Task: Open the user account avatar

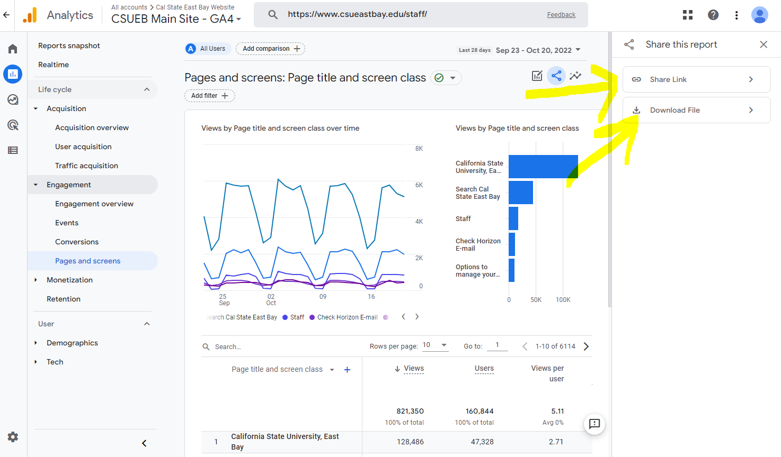Action: coord(760,15)
